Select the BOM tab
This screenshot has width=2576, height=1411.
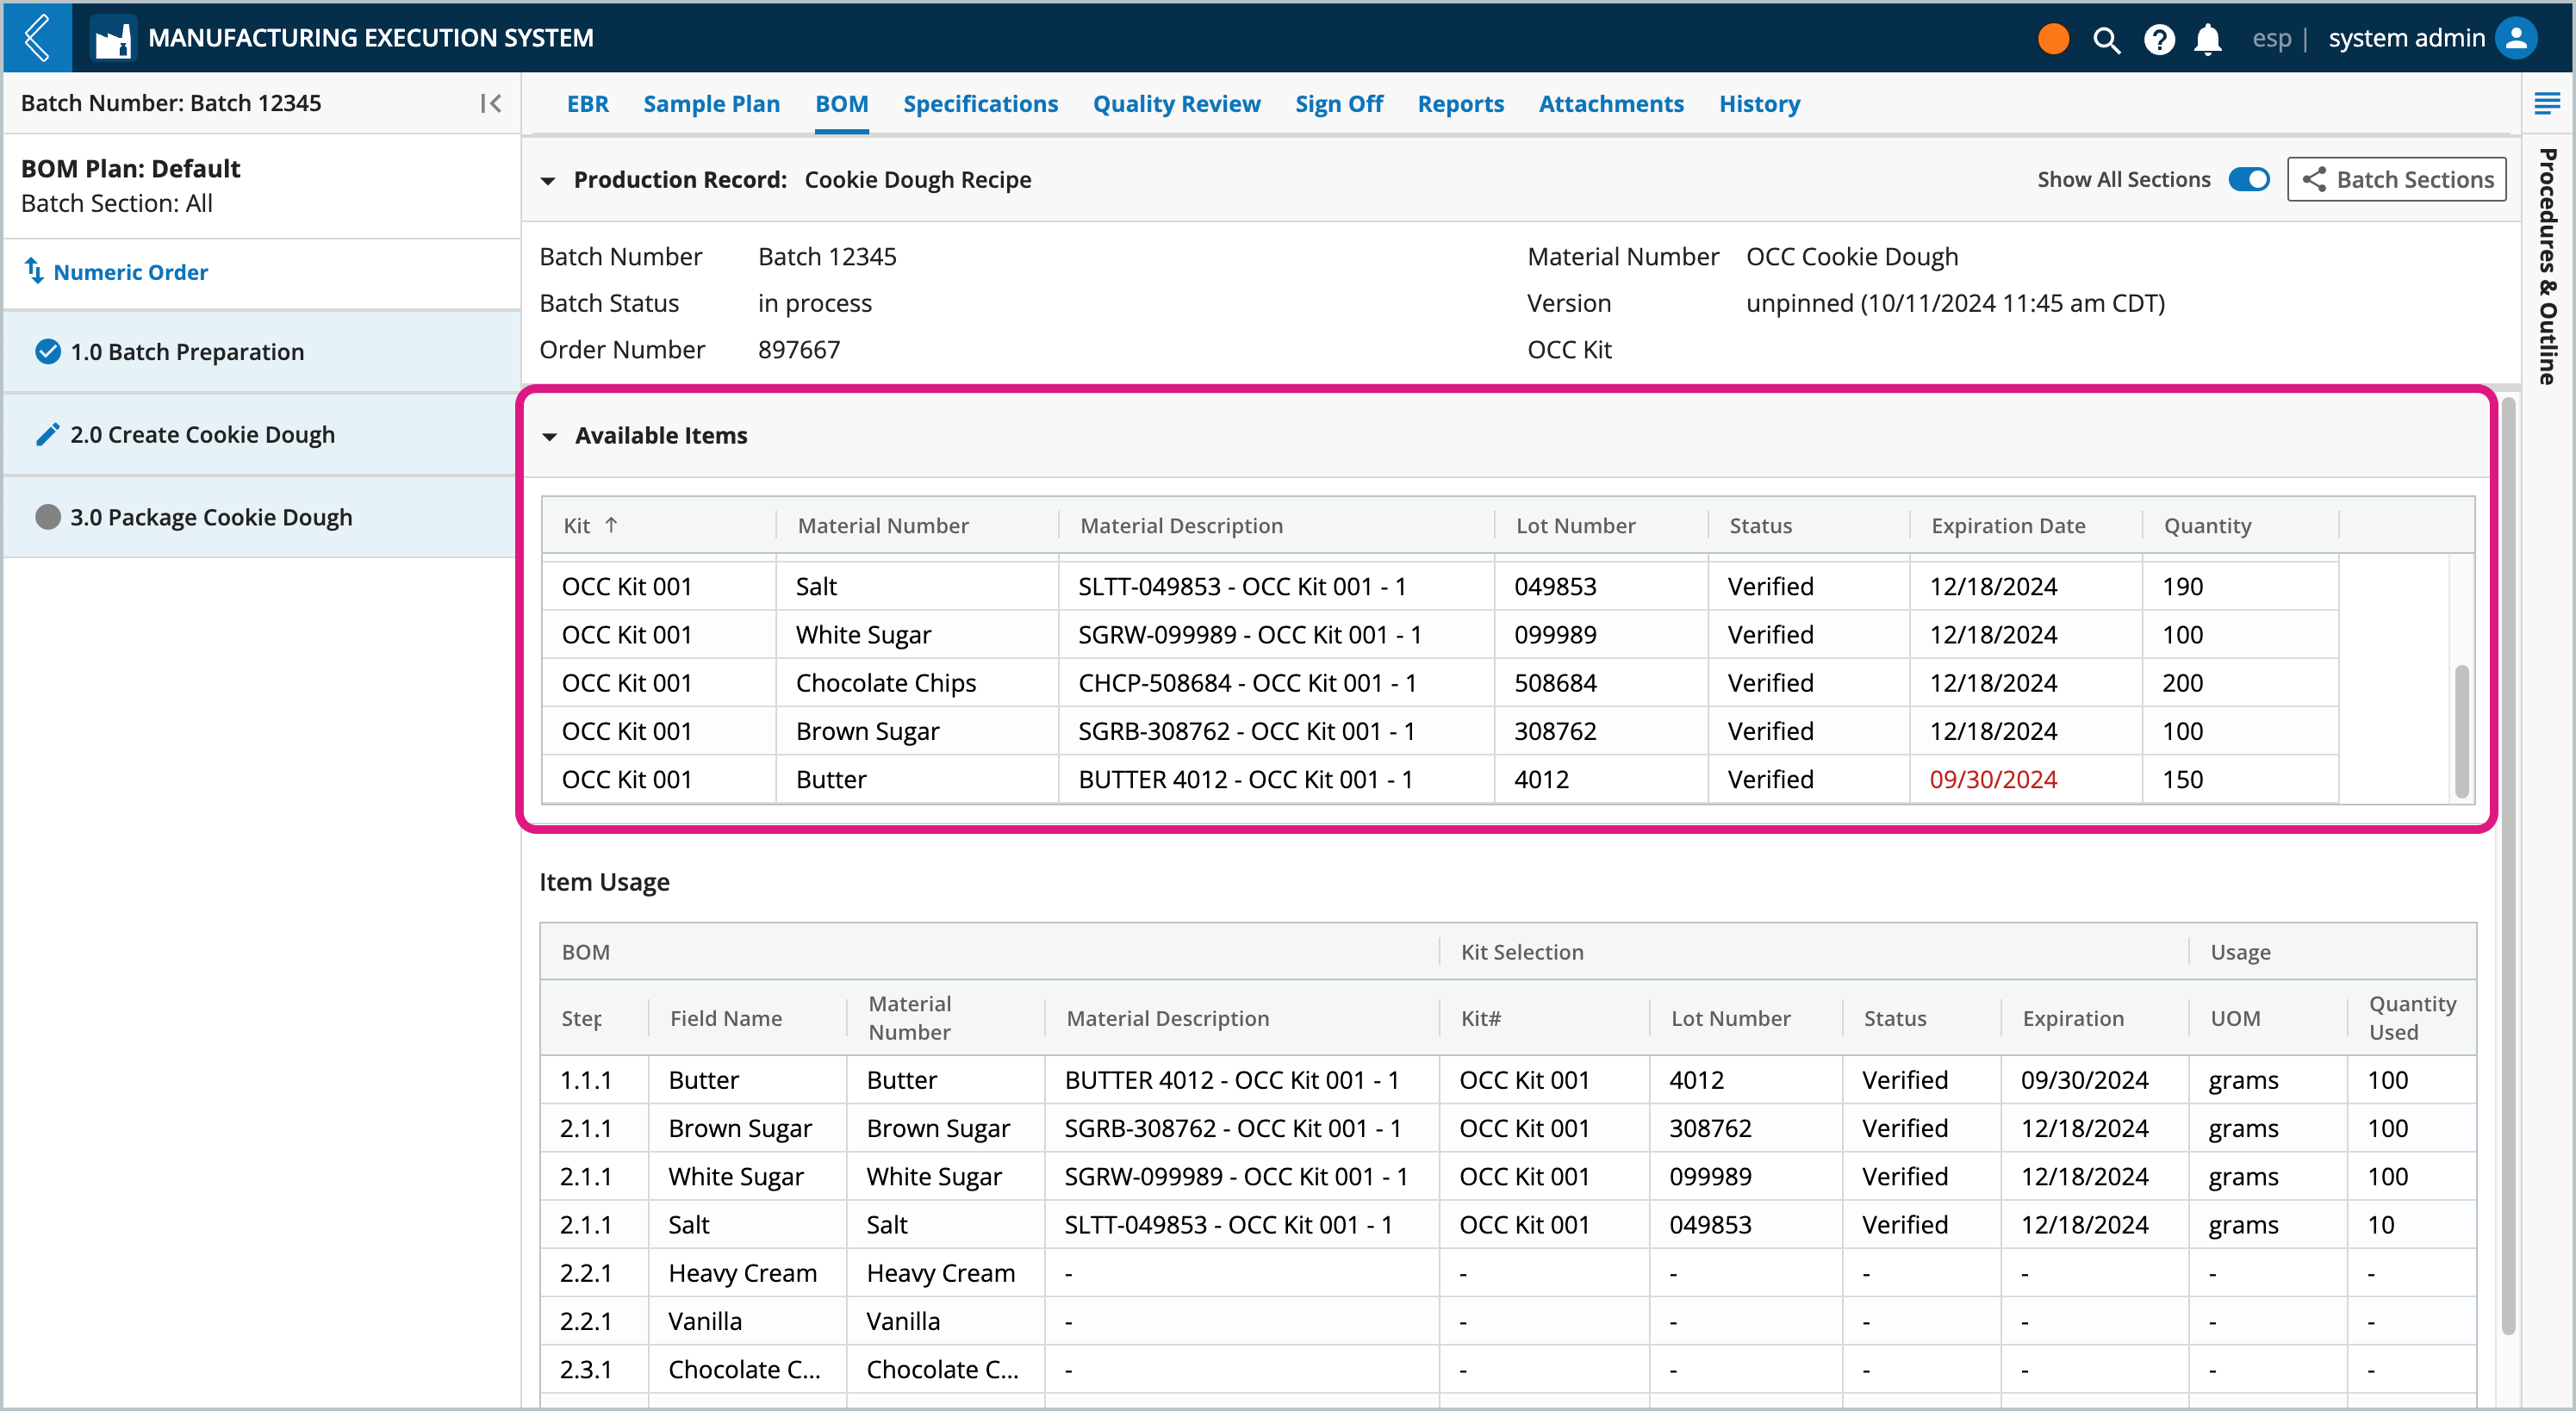point(841,103)
